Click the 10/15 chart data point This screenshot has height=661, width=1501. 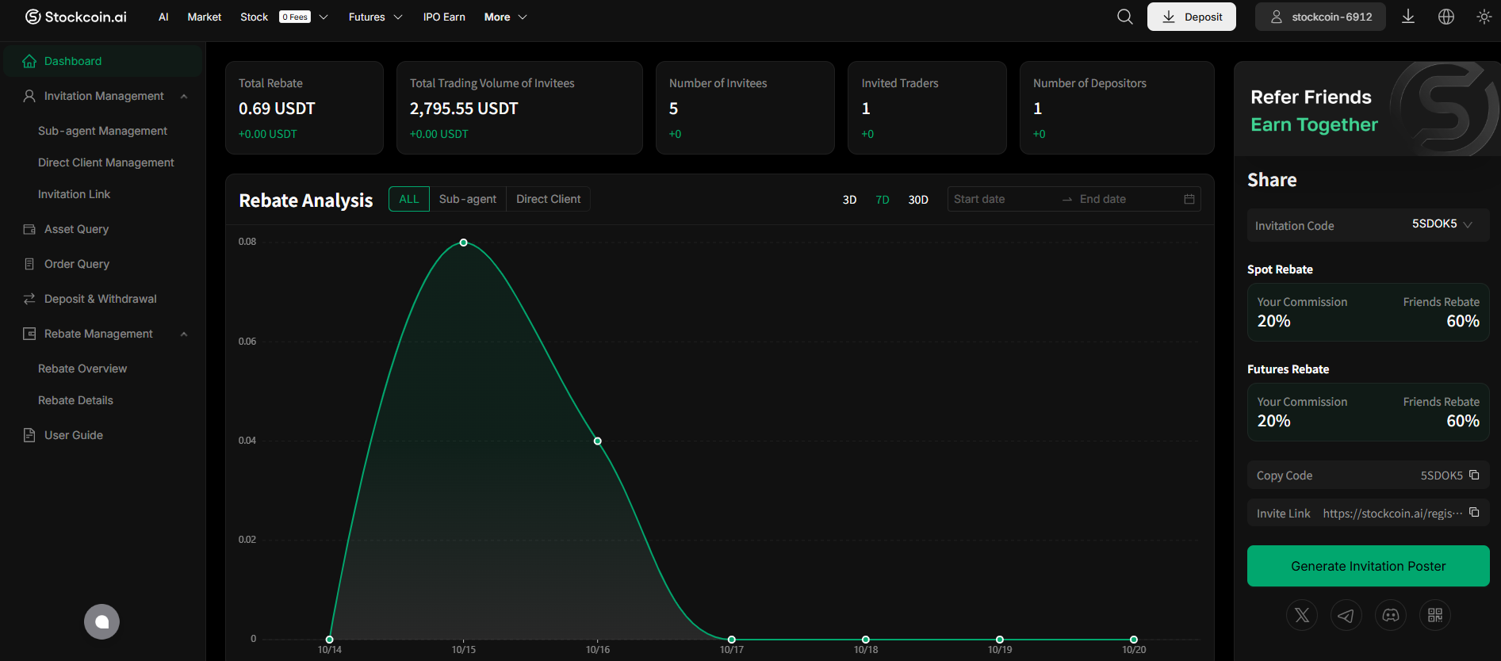pos(464,243)
